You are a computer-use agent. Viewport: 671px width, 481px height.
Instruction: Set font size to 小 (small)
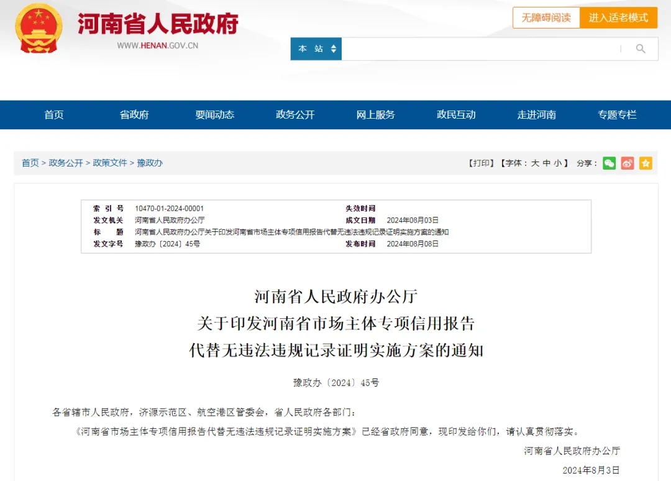click(x=558, y=163)
